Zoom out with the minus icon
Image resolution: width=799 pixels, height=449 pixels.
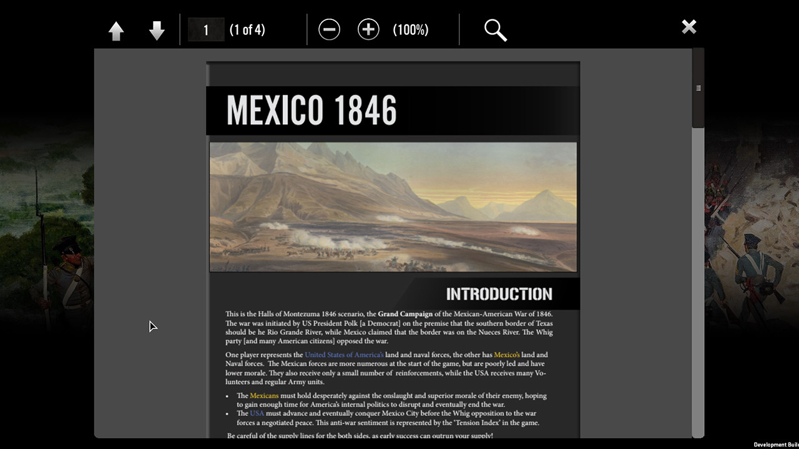click(x=329, y=29)
